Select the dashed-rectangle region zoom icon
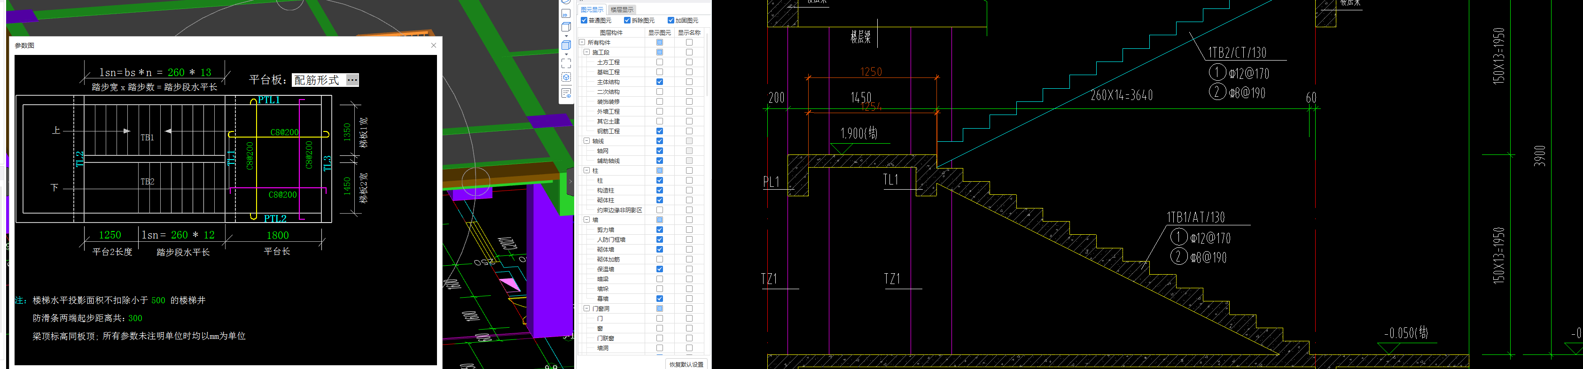The width and height of the screenshot is (1583, 369). pos(566,63)
